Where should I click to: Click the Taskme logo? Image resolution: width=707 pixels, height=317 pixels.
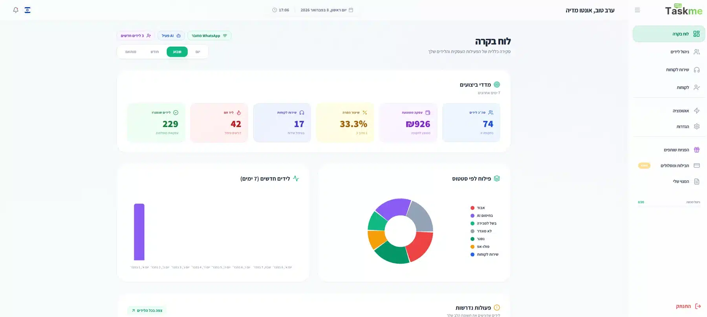(683, 10)
